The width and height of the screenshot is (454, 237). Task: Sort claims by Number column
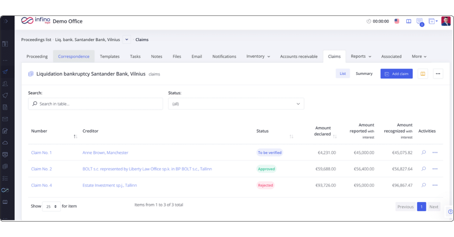click(x=75, y=136)
